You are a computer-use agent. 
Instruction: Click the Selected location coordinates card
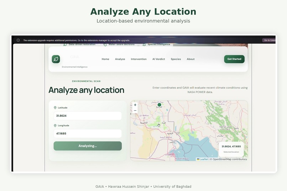(231, 149)
